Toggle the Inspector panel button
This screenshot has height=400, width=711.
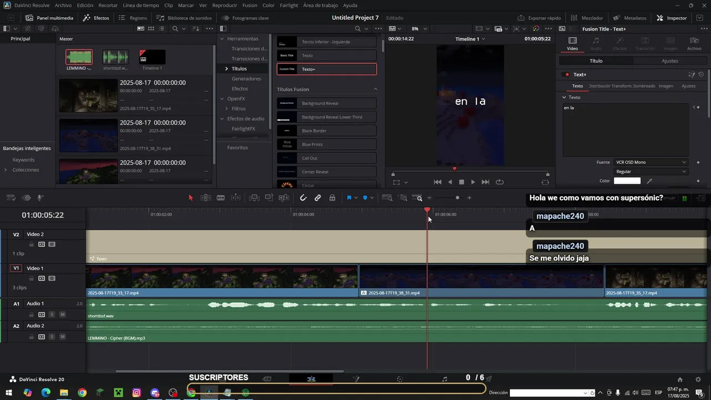pos(672,18)
